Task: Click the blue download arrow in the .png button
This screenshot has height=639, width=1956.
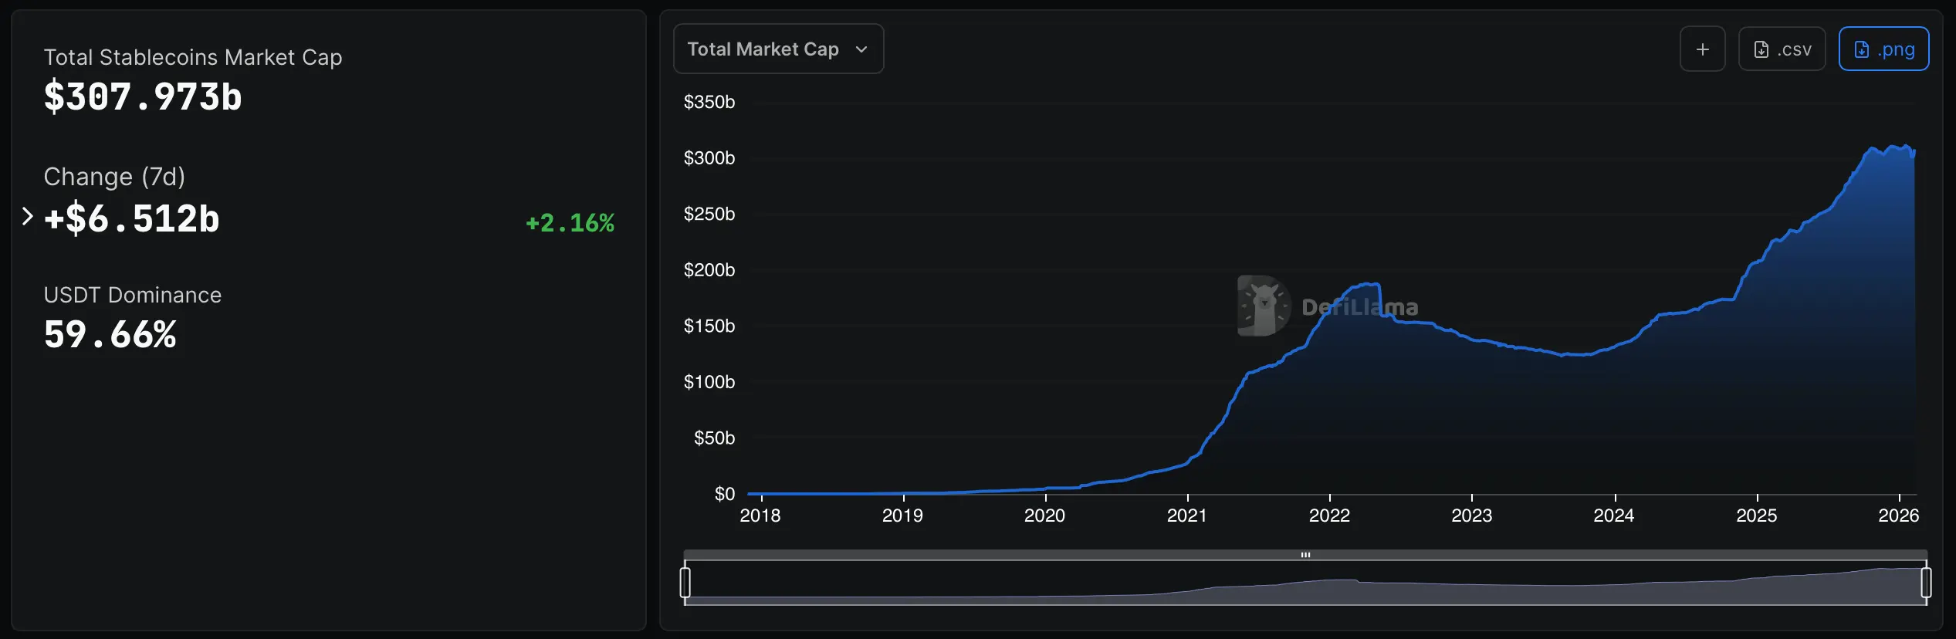Action: click(1863, 48)
